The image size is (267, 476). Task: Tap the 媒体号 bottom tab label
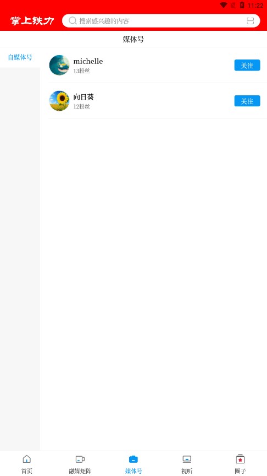133,471
